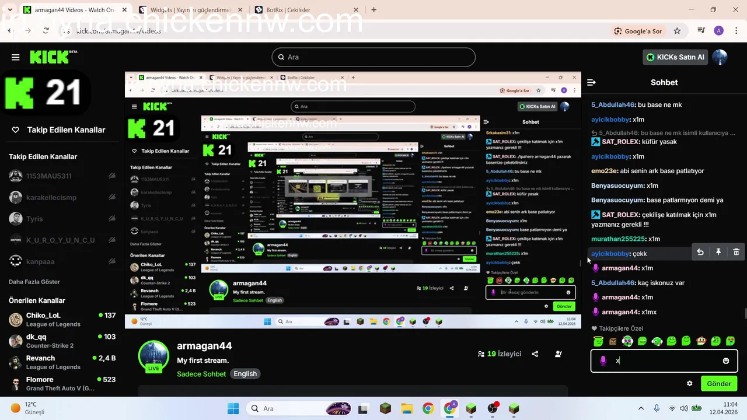Collapse the Sohbet chat panel

pos(591,82)
